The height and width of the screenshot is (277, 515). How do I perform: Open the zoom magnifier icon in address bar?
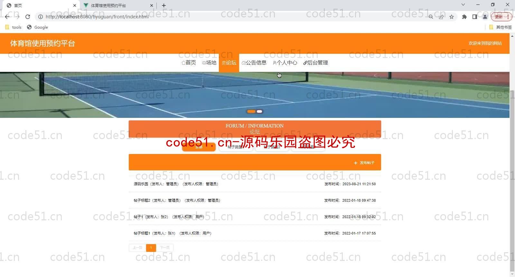[x=431, y=17]
